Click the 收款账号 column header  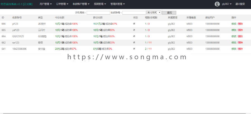click(17, 18)
